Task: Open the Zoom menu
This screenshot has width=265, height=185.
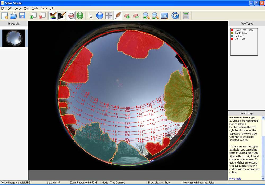Action: pyautogui.click(x=43, y=8)
